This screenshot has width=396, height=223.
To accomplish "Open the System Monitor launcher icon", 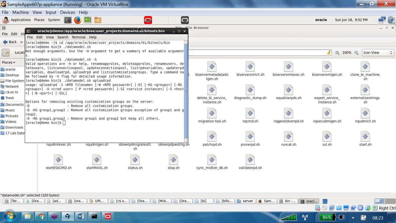I will pyautogui.click(x=88, y=20).
